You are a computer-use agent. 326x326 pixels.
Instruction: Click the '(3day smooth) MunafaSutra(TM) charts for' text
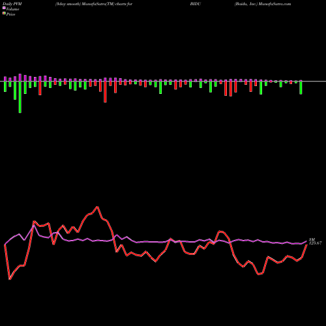pyautogui.click(x=94, y=4)
